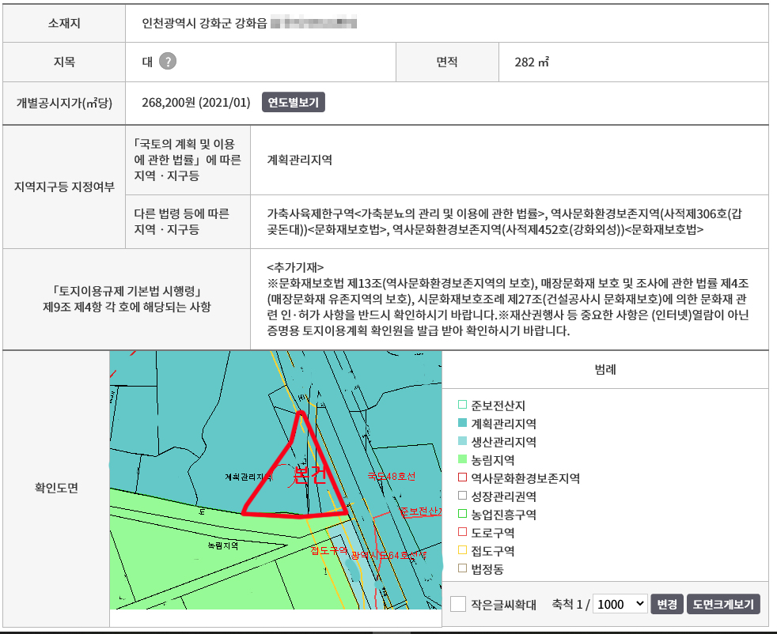The height and width of the screenshot is (634, 777).
Task: Click the 준보전산지 legend swatch
Action: click(463, 406)
